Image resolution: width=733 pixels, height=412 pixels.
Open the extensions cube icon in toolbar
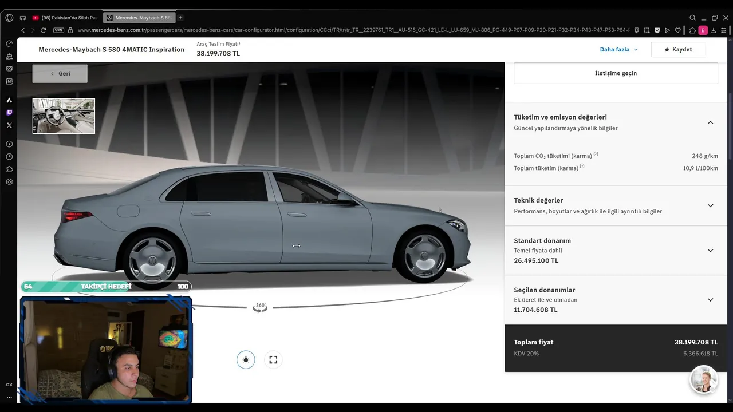(x=692, y=30)
